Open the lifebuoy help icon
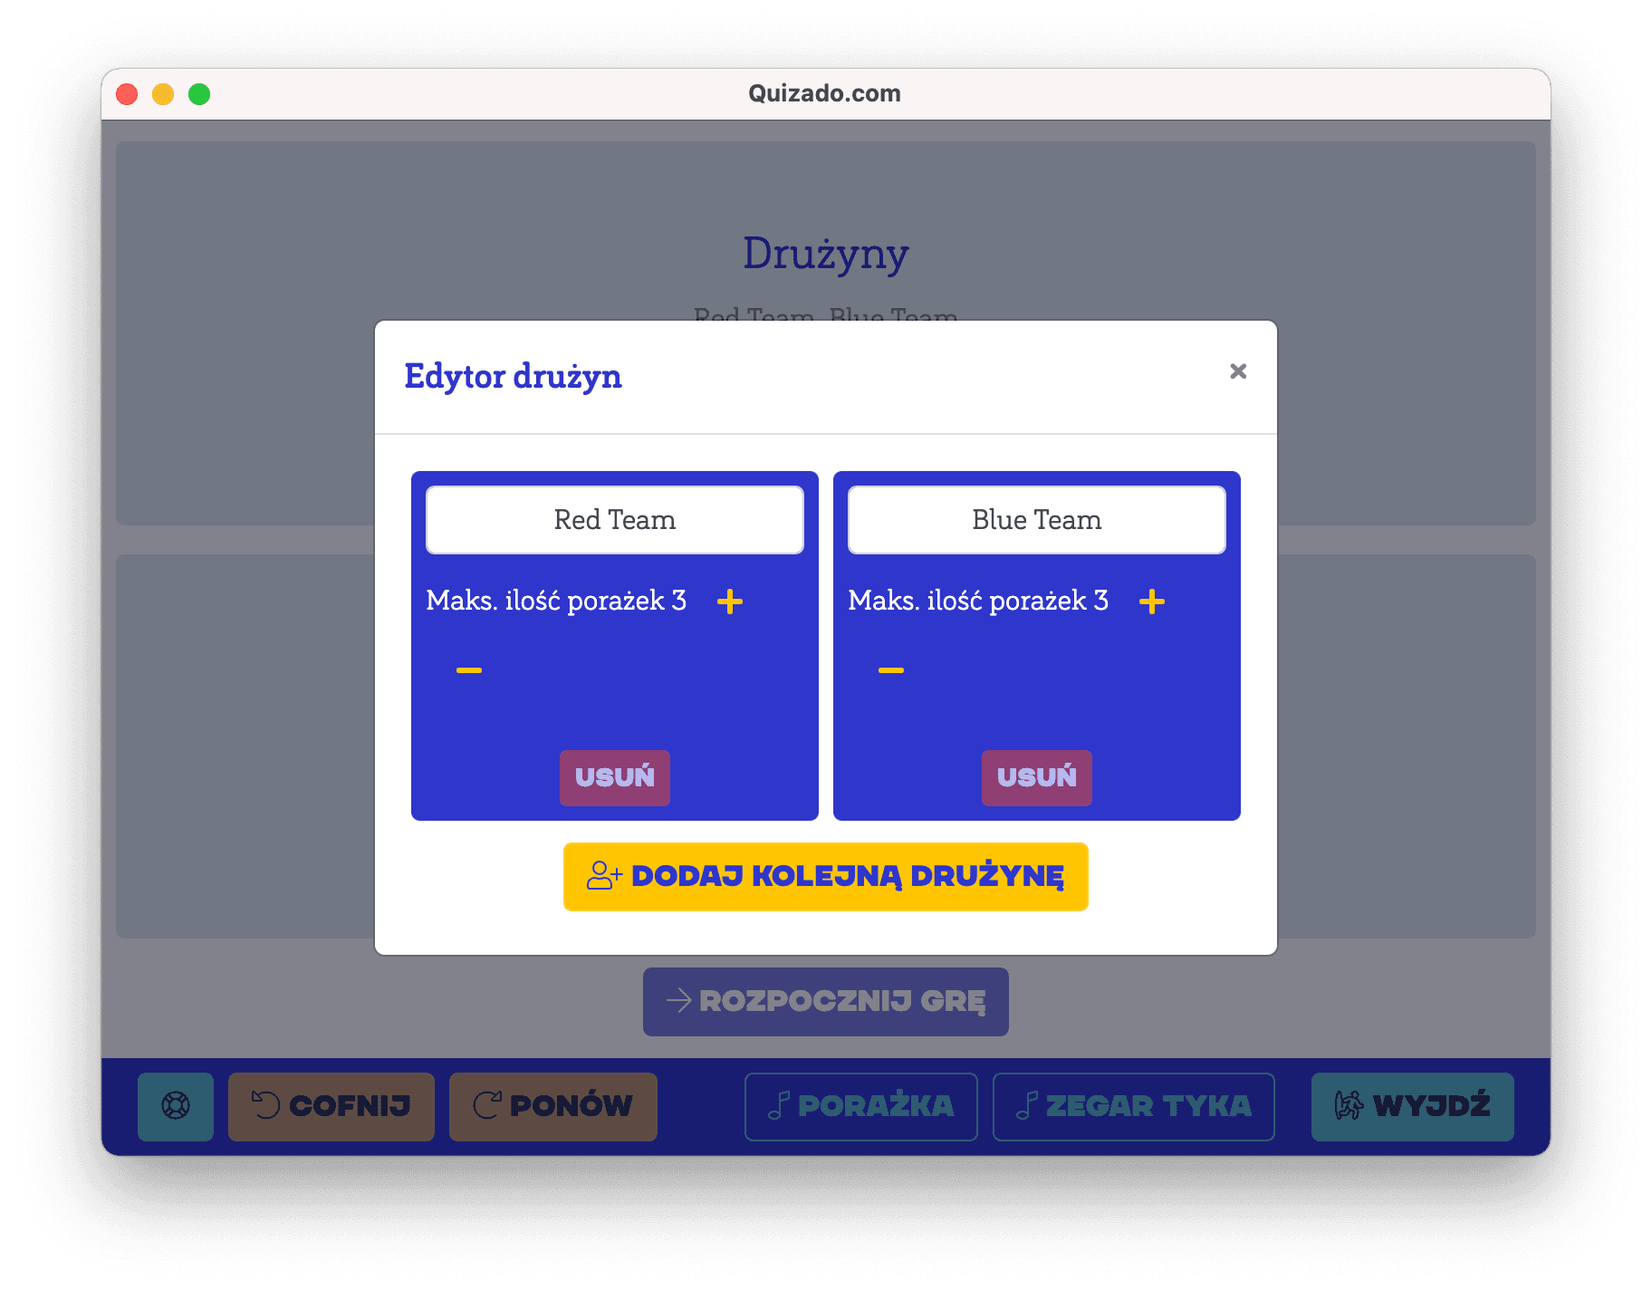 176,1106
